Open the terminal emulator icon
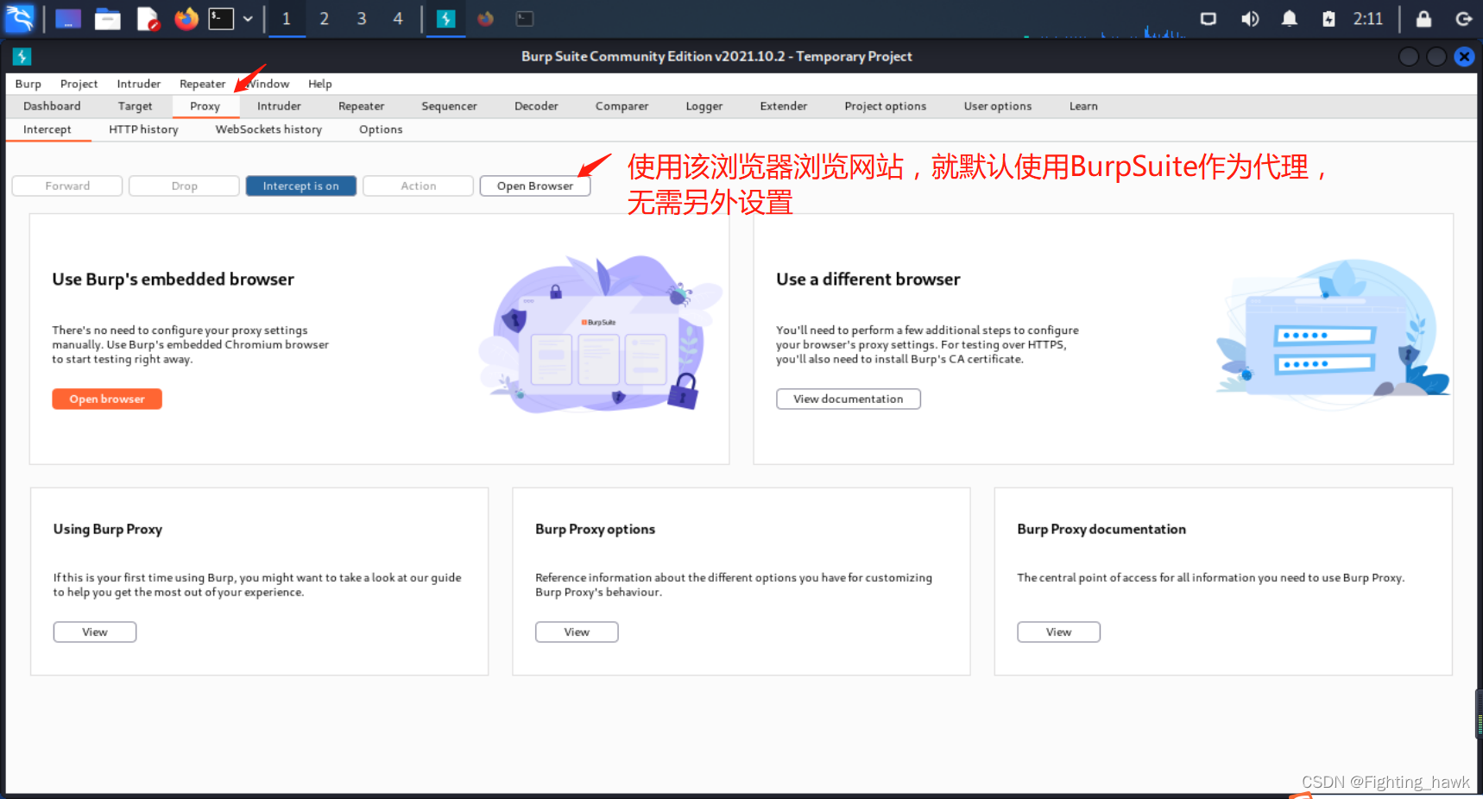The image size is (1483, 799). coord(222,18)
